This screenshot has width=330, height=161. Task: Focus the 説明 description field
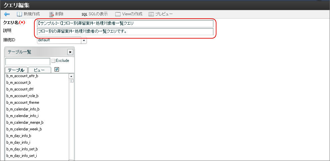125,32
